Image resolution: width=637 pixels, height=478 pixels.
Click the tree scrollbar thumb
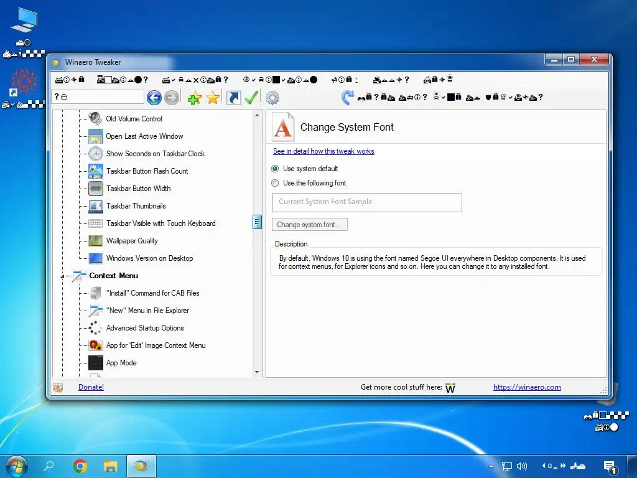tap(257, 222)
